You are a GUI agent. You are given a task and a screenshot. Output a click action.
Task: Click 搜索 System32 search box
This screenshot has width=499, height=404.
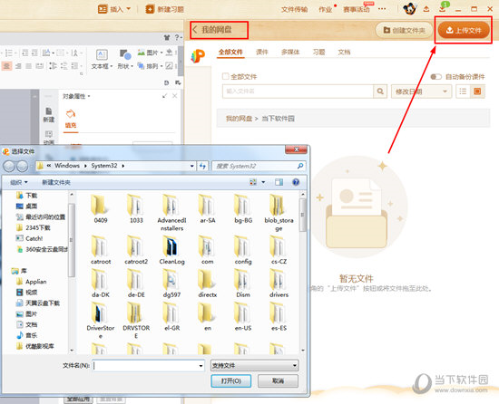point(259,166)
